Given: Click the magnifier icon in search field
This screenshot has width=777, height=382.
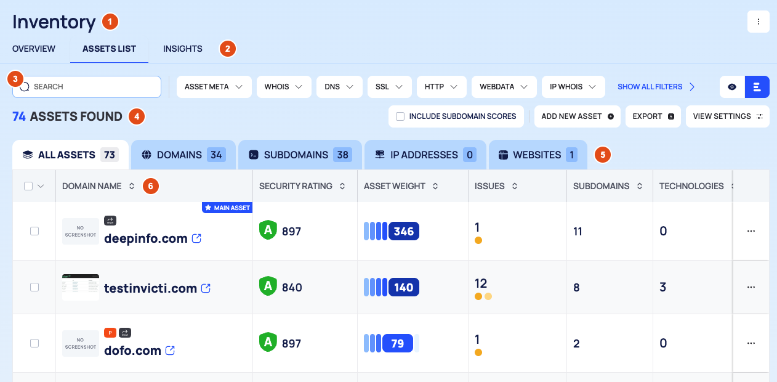Looking at the screenshot, I should pos(25,87).
